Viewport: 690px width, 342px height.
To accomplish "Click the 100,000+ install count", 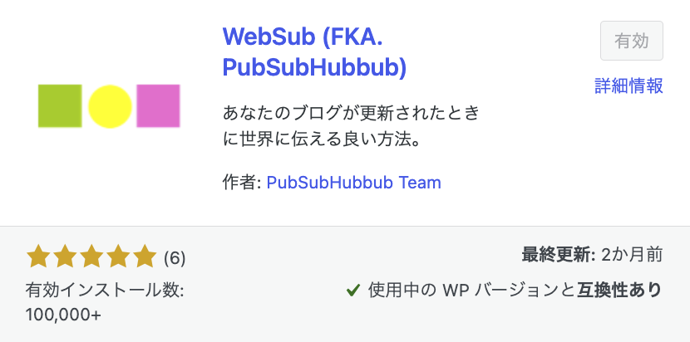I will point(63,315).
